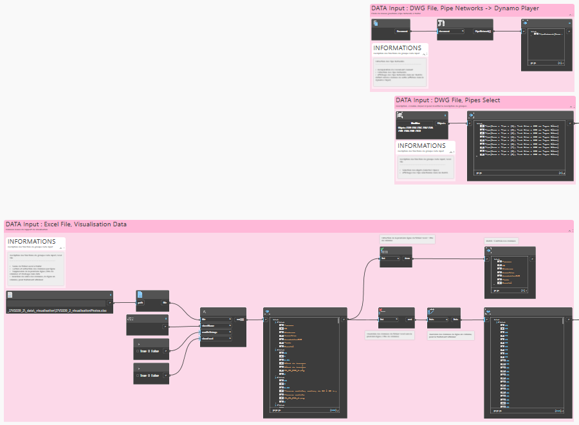Click the file output port on File From Path
This screenshot has width=579, height=425.
point(165,303)
